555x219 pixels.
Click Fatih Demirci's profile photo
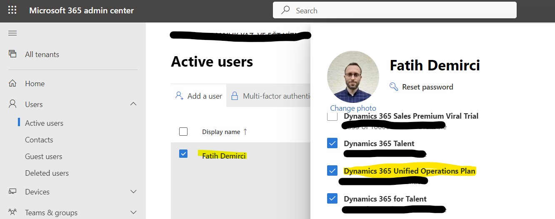point(353,77)
